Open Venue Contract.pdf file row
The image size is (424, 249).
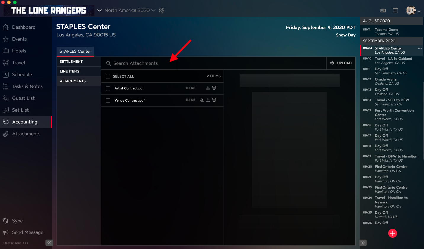[162, 100]
